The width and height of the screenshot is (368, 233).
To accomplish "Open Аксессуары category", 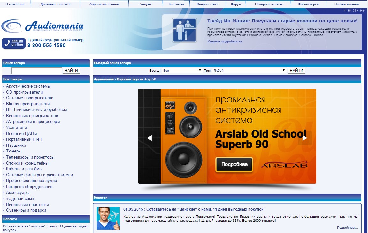I will 18,193.
